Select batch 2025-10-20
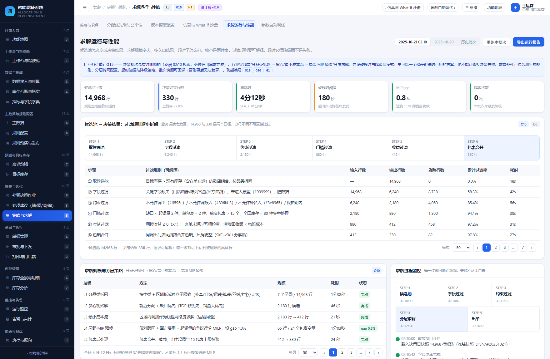The image size is (550, 359). [x=444, y=42]
